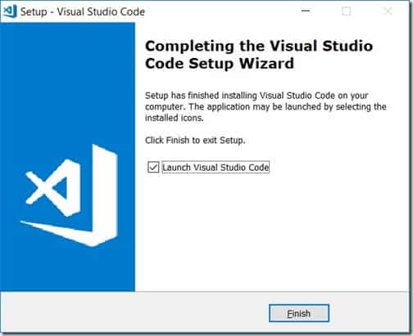Click the grayed-out maximize button

tap(346, 11)
